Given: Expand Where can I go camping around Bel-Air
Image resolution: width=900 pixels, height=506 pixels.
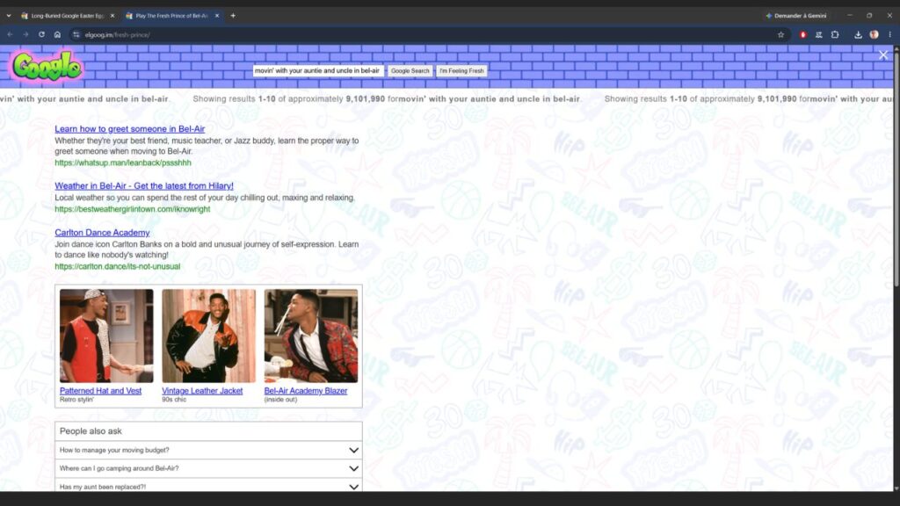Looking at the screenshot, I should (x=208, y=469).
